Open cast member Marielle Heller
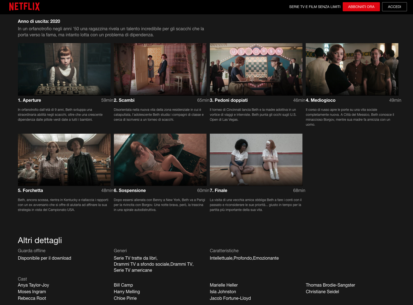This screenshot has height=305, width=413. (224, 285)
